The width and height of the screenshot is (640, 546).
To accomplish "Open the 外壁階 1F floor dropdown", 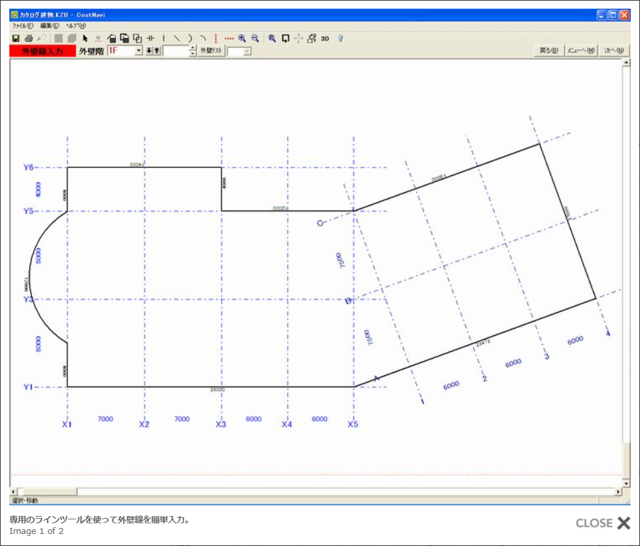I will coord(139,51).
